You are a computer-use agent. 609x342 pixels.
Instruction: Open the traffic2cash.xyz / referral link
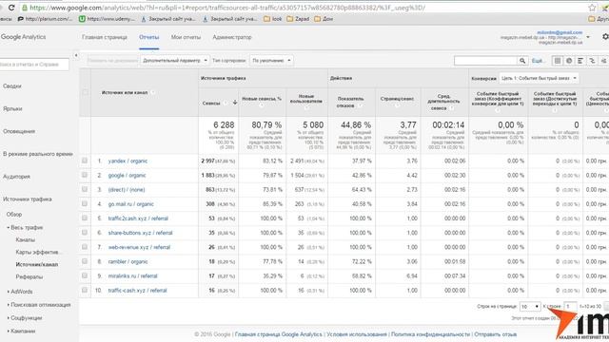(x=138, y=218)
